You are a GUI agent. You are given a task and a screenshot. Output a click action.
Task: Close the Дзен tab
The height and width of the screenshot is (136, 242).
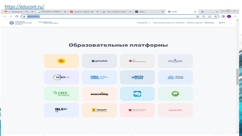tap(163, 12)
